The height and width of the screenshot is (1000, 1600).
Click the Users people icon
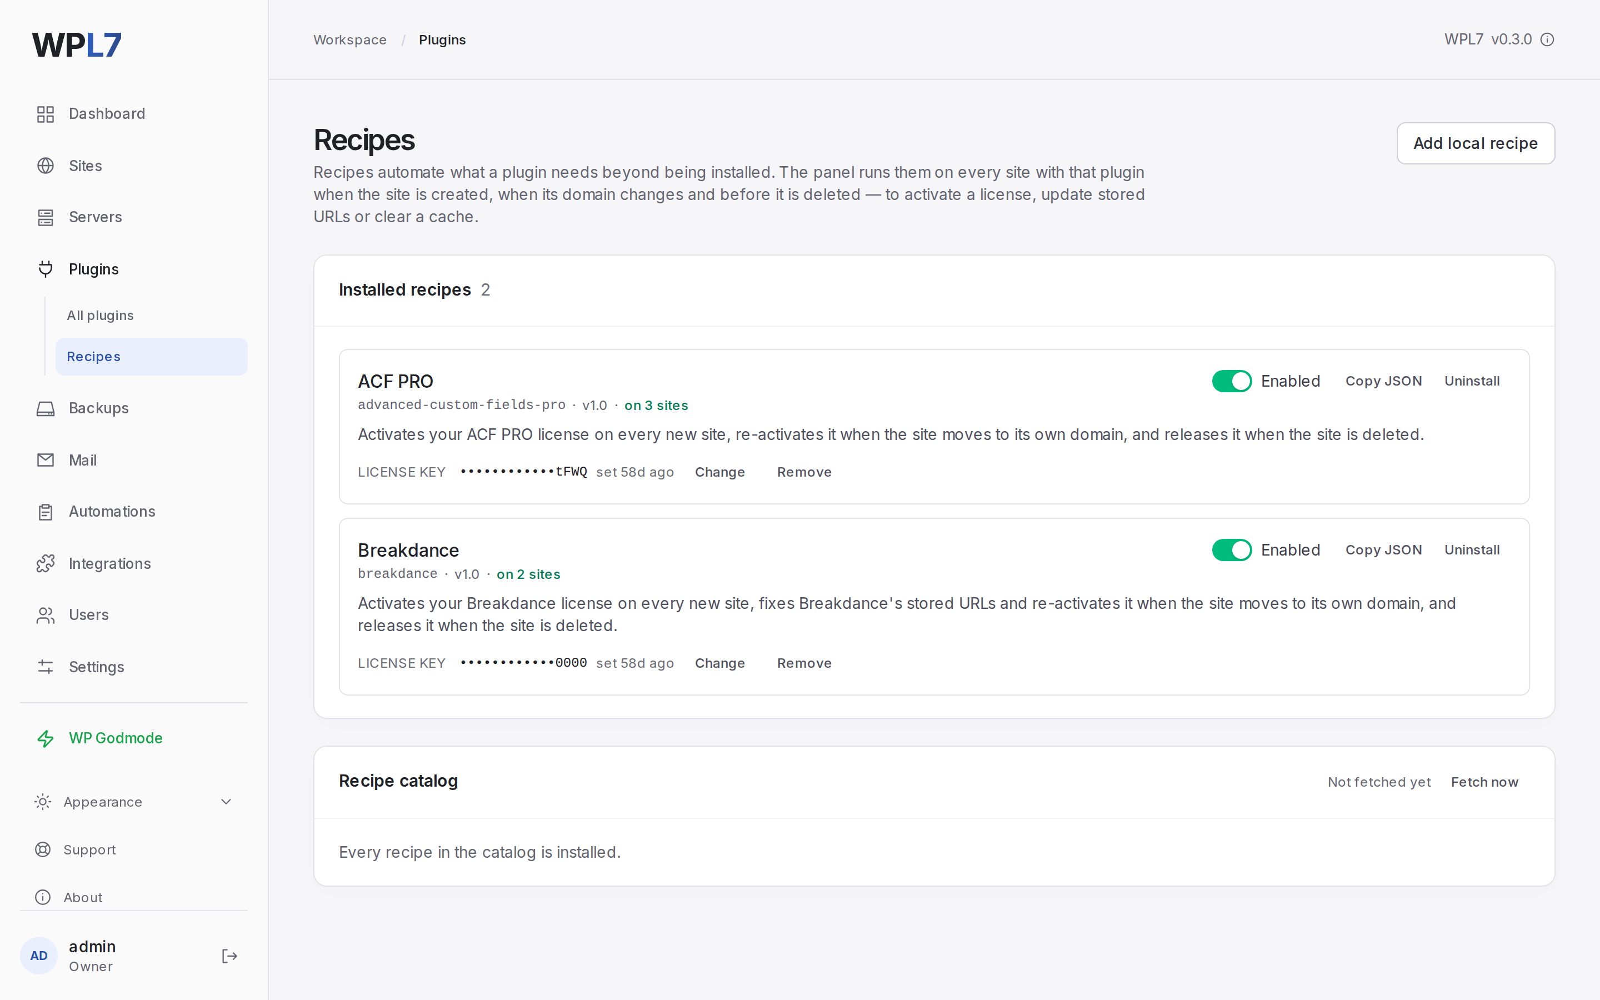[x=46, y=615]
